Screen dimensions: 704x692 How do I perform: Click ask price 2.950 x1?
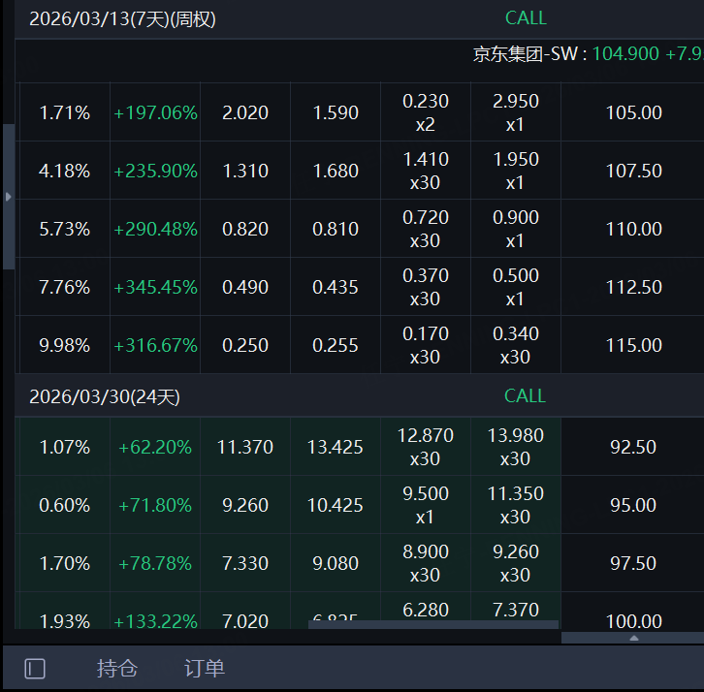coord(515,112)
